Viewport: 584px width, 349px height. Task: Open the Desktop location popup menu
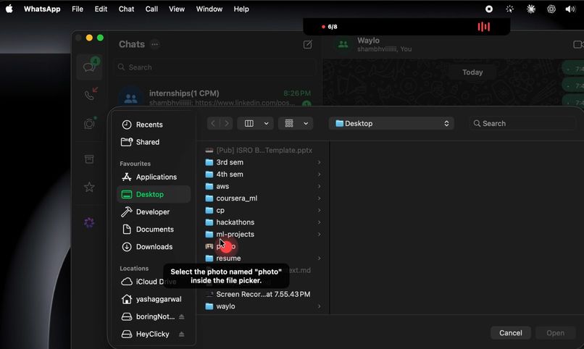point(391,124)
